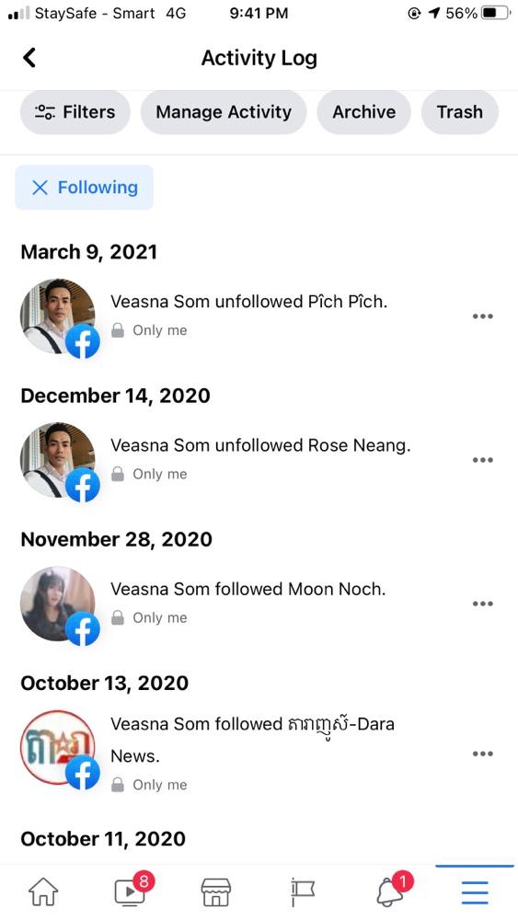Tap the battery indicator in status bar
The width and height of the screenshot is (518, 920).
click(x=496, y=13)
